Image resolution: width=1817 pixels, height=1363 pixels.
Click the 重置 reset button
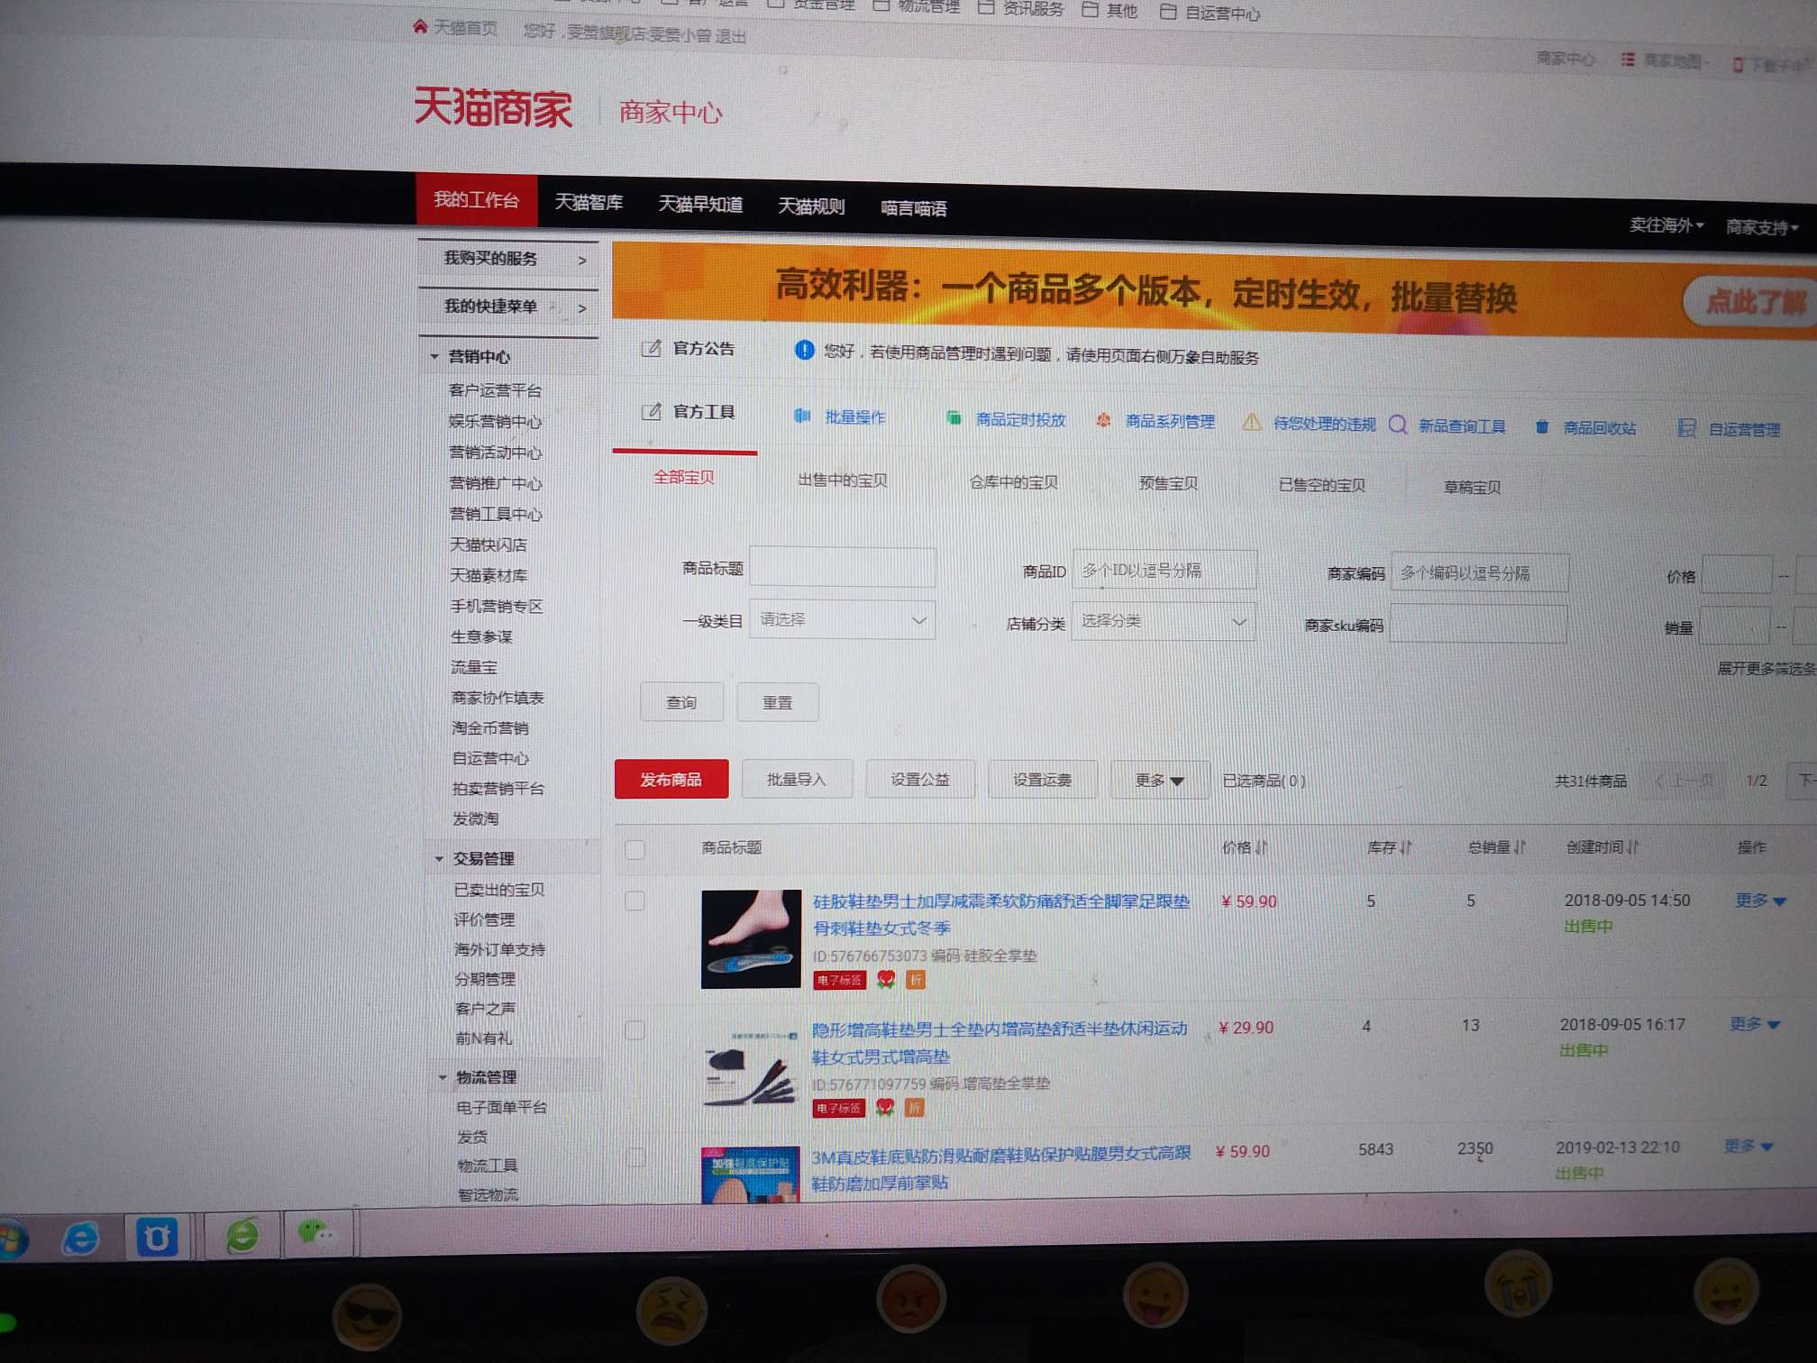(x=777, y=703)
